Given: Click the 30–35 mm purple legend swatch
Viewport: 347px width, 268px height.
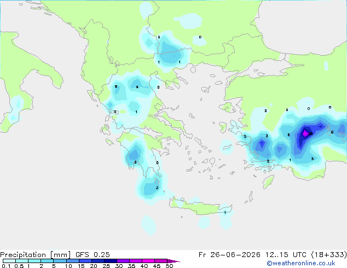Looking at the screenshot, I should pyautogui.click(x=123, y=261).
